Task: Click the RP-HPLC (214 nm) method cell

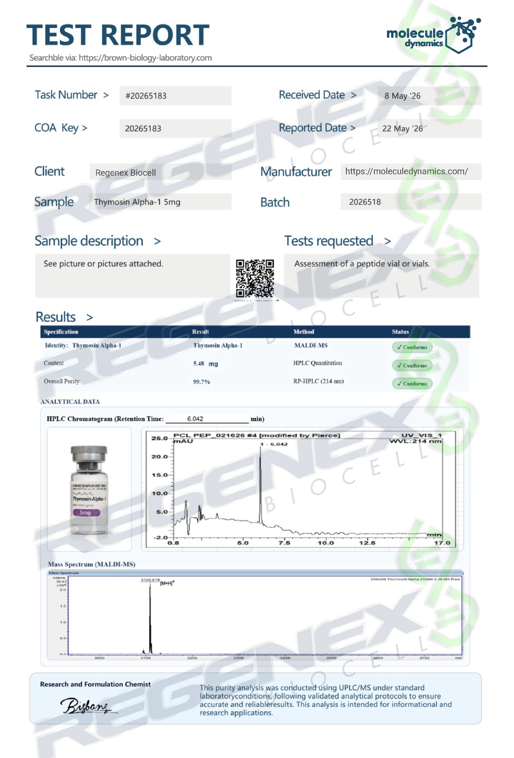Action: (x=318, y=381)
